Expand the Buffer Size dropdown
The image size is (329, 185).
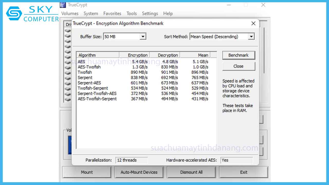tap(143, 36)
